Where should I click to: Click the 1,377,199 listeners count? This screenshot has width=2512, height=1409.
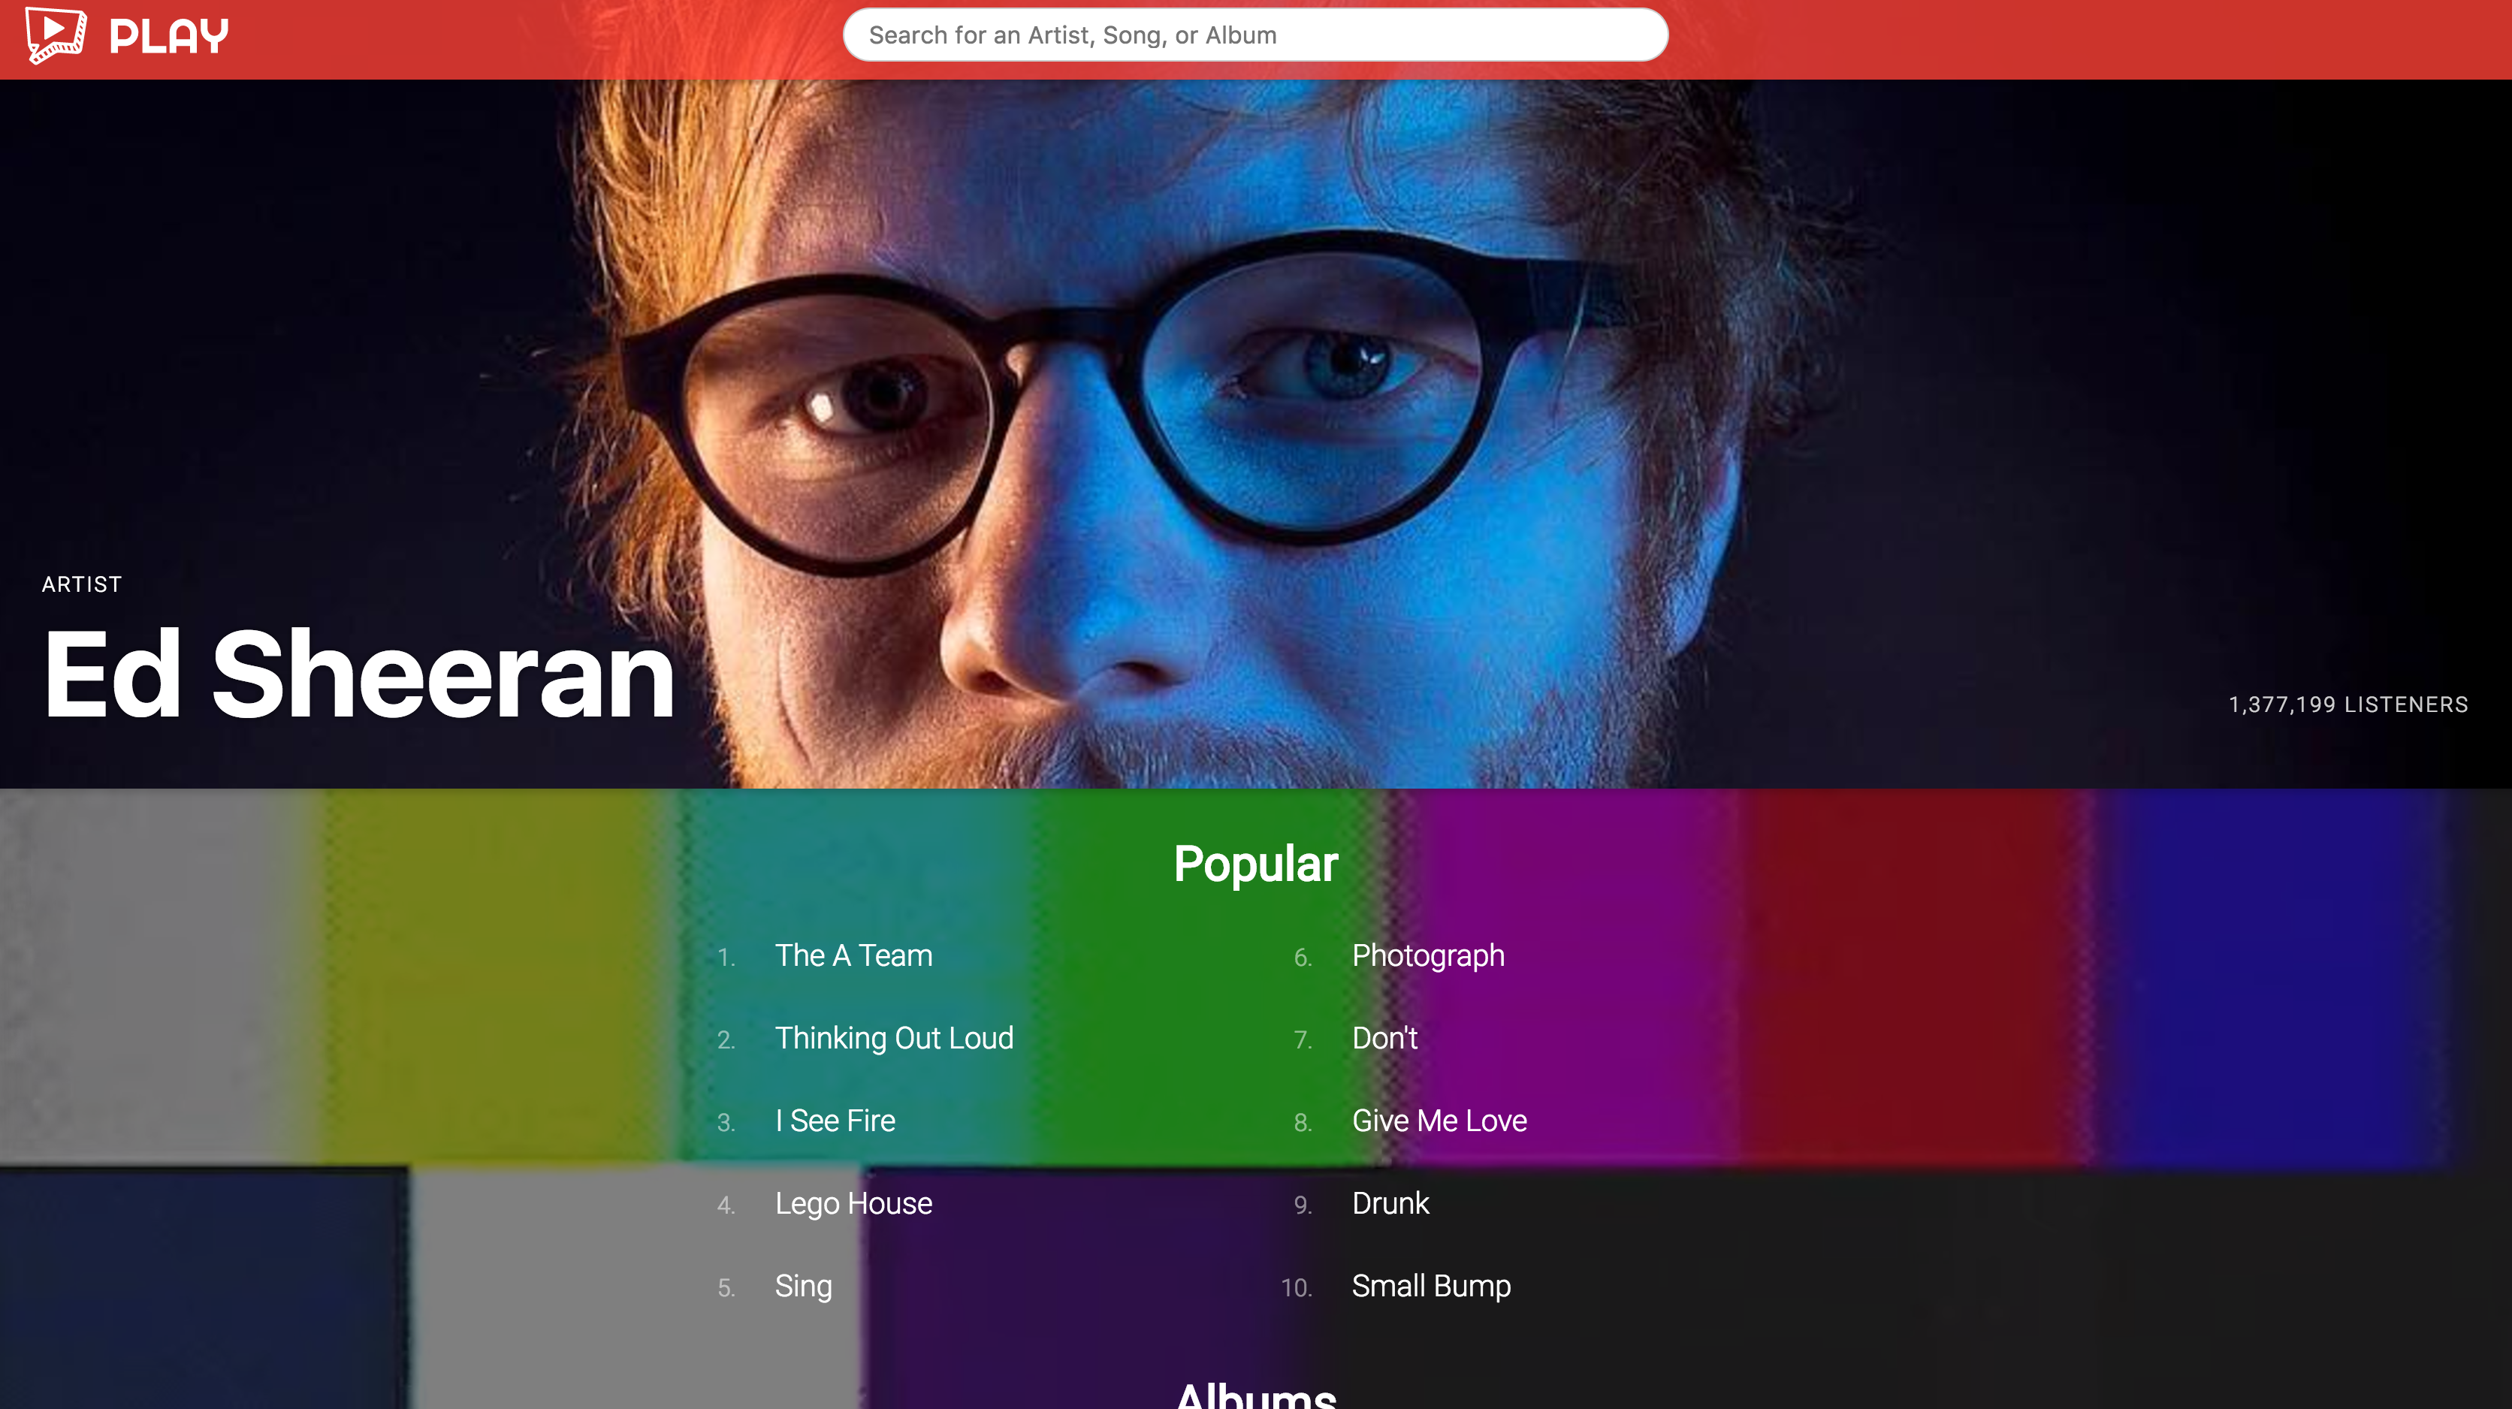2348,705
